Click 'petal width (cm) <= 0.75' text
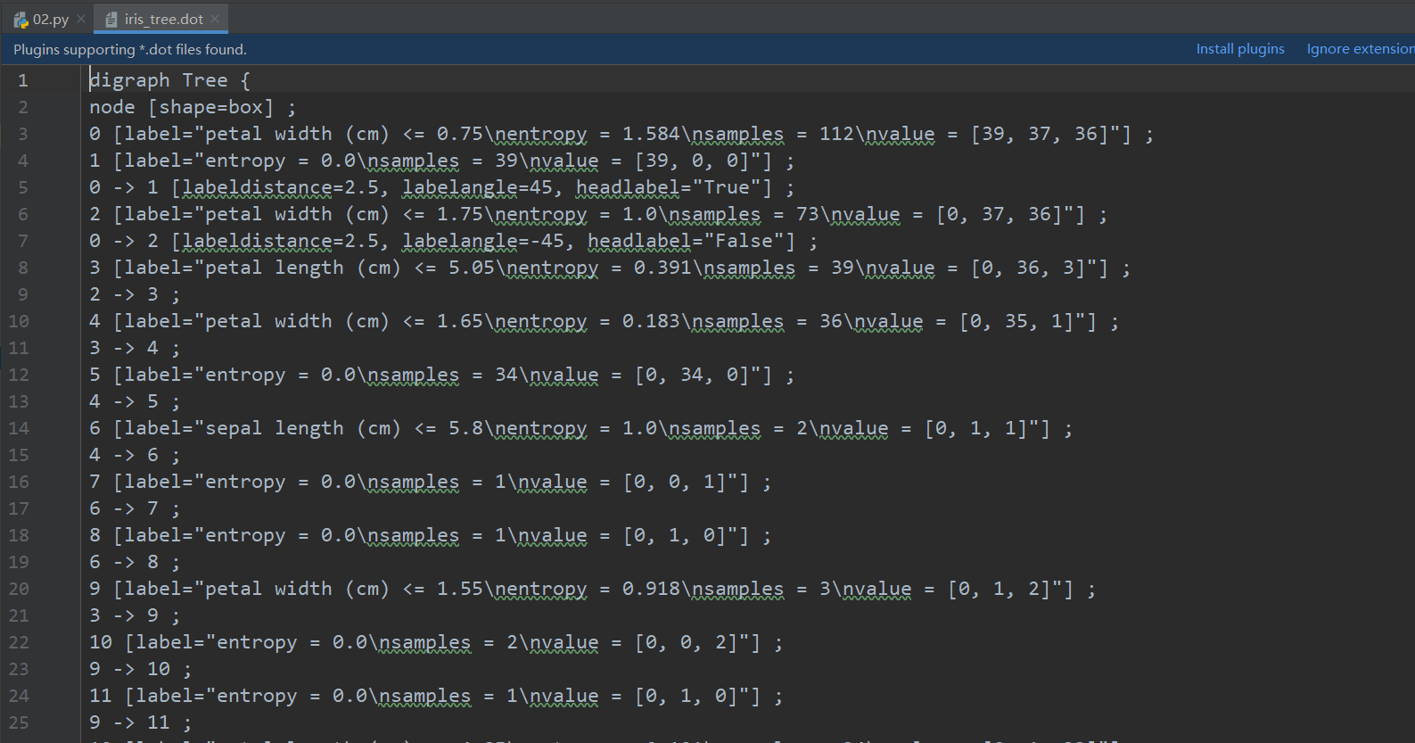 click(344, 134)
